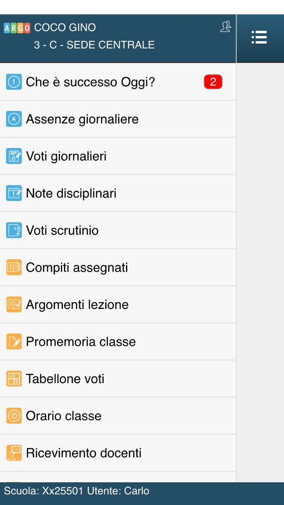The image size is (284, 505).
Task: Click the Argomenti lezione icon
Action: 14,305
